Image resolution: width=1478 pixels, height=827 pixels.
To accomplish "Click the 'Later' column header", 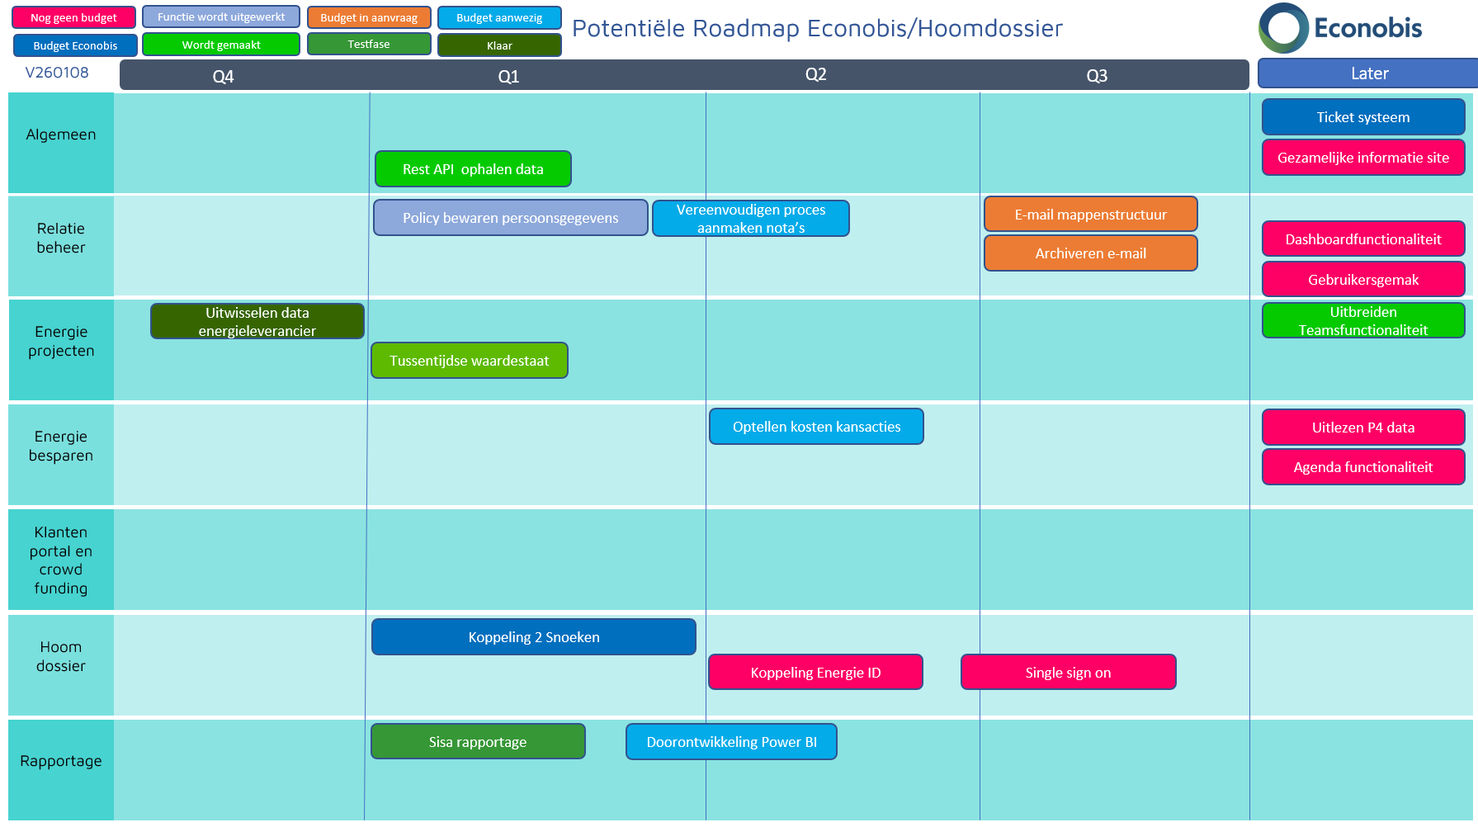I will (x=1369, y=73).
